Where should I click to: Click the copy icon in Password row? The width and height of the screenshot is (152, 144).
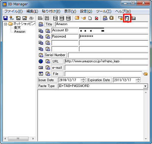41,36
